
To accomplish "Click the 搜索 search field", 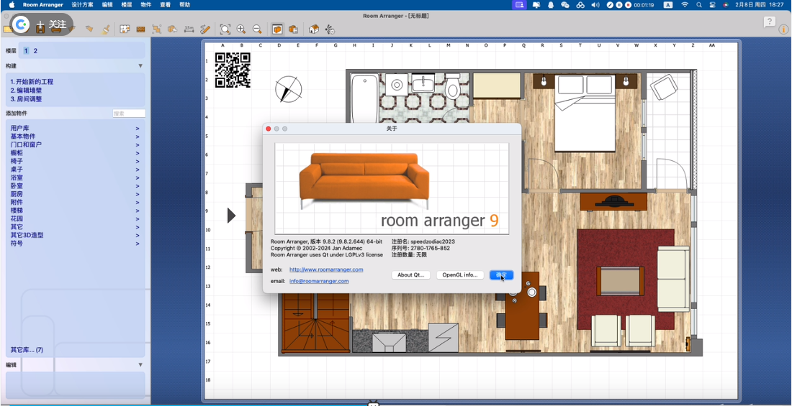I will point(129,114).
